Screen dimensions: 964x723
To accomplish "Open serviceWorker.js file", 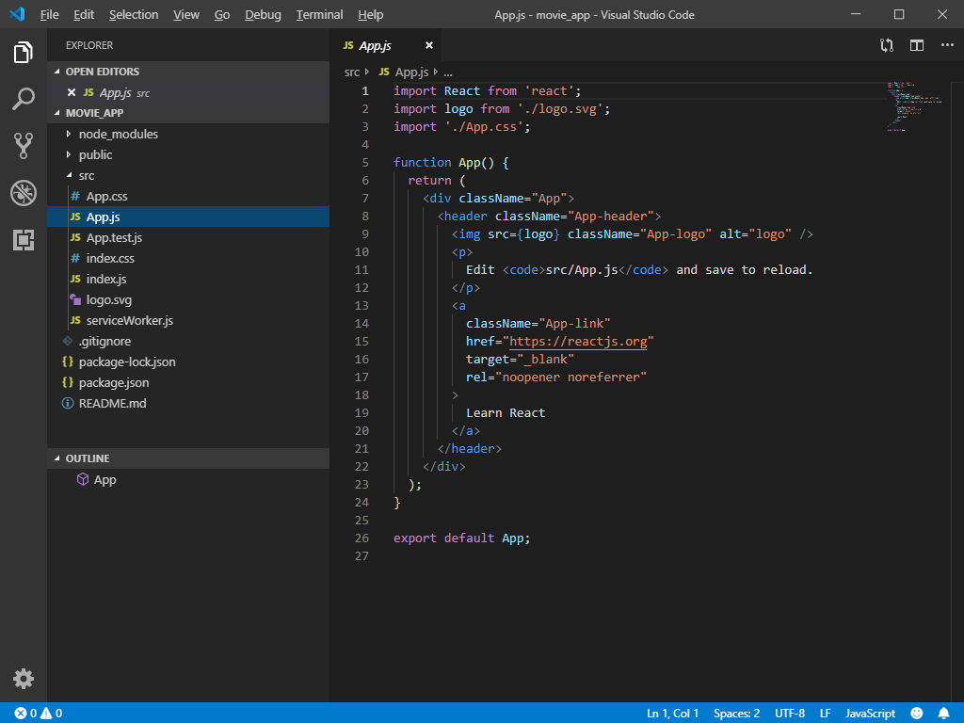I will (x=188, y=320).
